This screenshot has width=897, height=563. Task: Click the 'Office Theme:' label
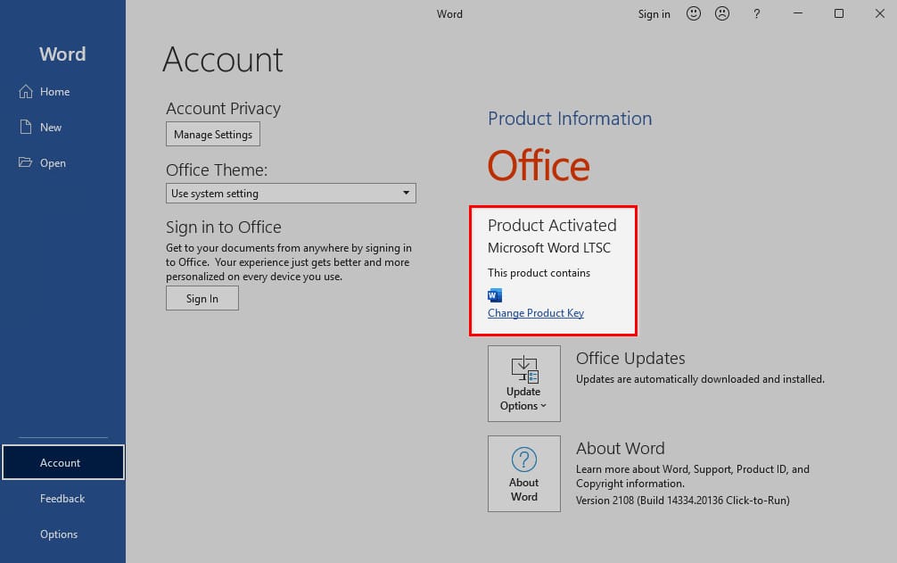[217, 170]
